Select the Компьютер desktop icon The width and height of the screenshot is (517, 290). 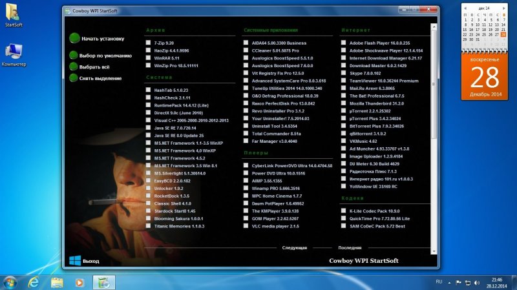point(14,52)
